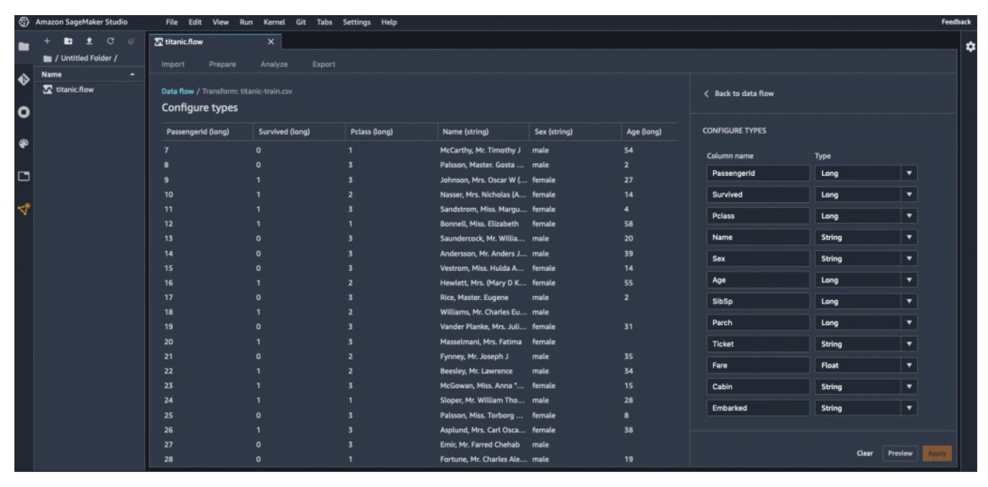Expand the Fare type dropdown
This screenshot has height=487, width=988.
pyautogui.click(x=908, y=365)
